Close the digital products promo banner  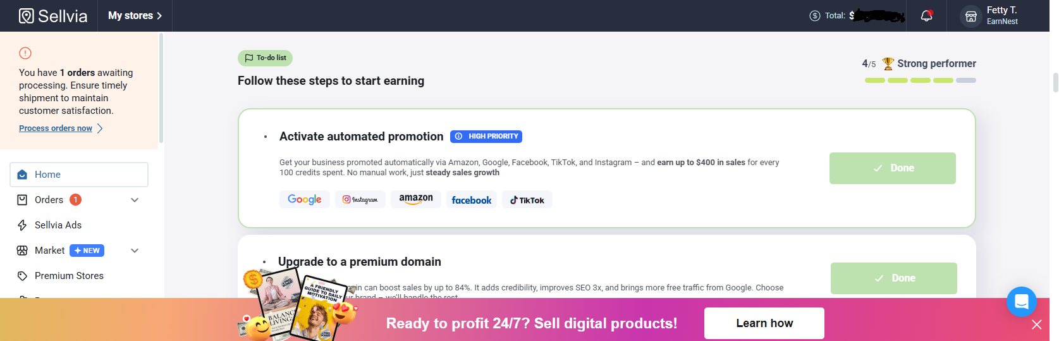coord(1037,325)
